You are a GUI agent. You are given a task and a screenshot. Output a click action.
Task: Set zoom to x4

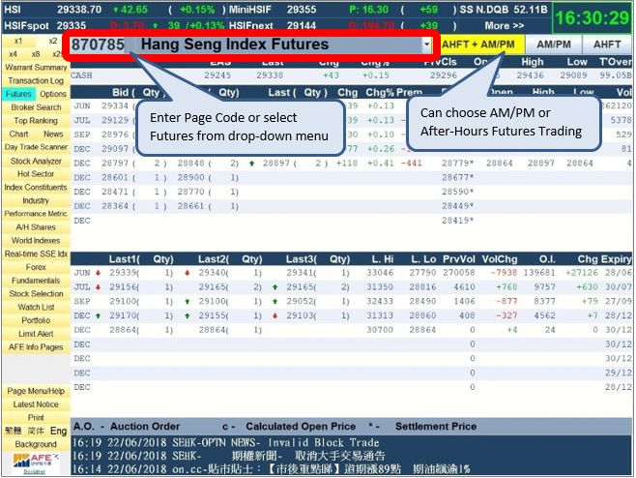pyautogui.click(x=13, y=53)
